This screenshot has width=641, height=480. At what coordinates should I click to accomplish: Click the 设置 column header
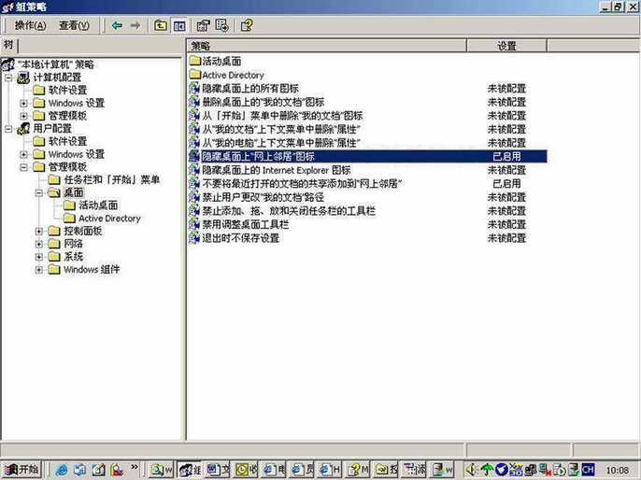tap(506, 46)
